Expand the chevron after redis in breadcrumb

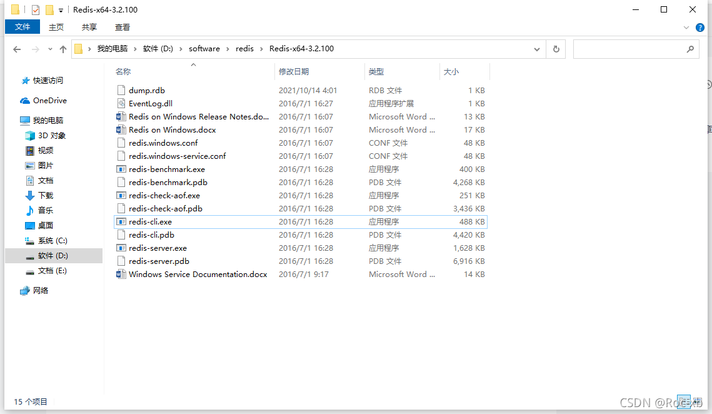click(x=261, y=49)
